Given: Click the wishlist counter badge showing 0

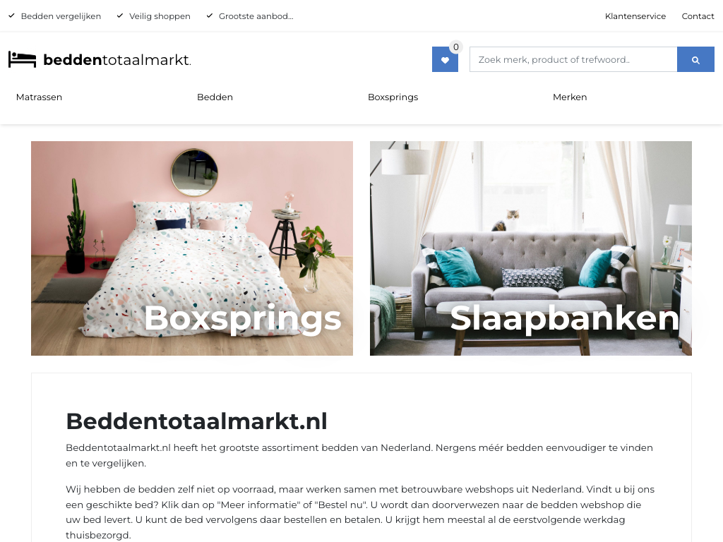Looking at the screenshot, I should pos(455,47).
